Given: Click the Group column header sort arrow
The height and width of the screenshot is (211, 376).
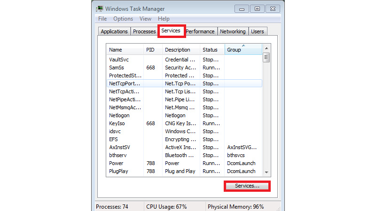Looking at the screenshot, I should coord(243,46).
